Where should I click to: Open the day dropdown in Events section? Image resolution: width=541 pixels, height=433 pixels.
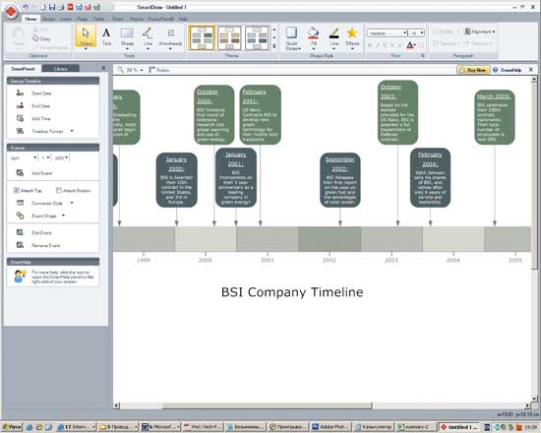pyautogui.click(x=48, y=157)
